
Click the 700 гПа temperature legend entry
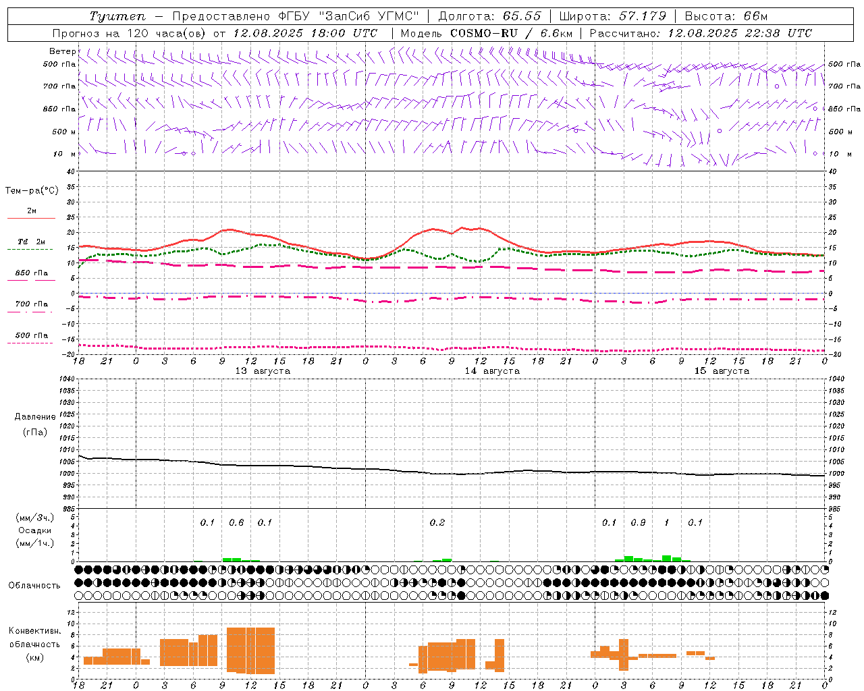[31, 304]
